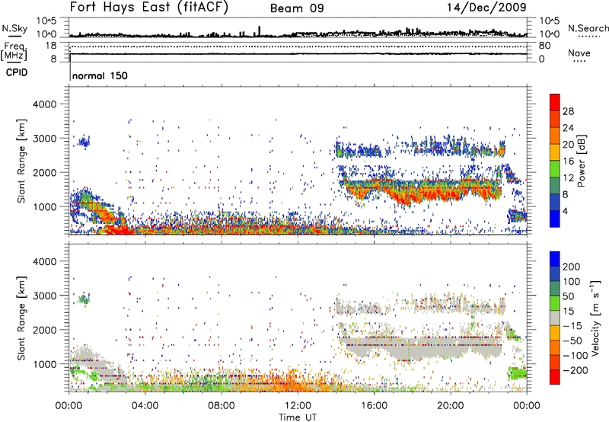609x422 pixels.
Task: Click the date '14/Dec/2009'
Action: (486, 7)
